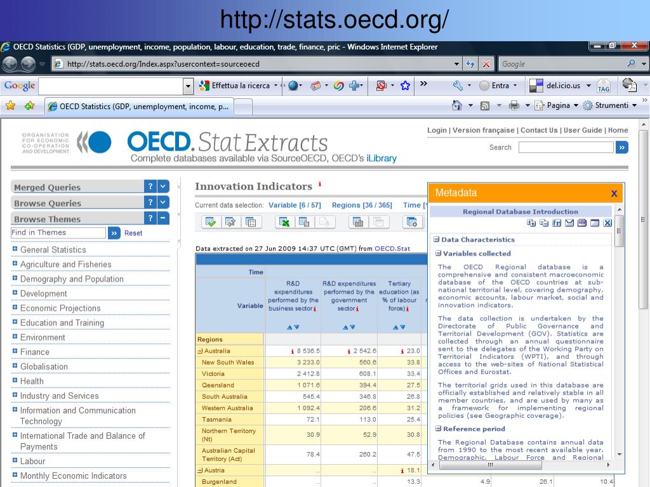The image size is (650, 487).
Task: Expand the Finance theme node
Action: tap(15, 351)
